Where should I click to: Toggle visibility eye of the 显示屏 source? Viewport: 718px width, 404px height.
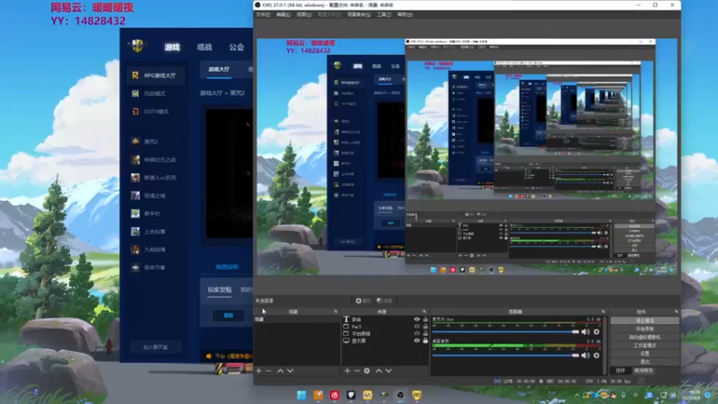pos(416,341)
